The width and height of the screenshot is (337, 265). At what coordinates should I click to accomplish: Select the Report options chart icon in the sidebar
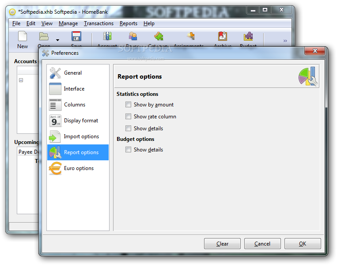pos(55,152)
